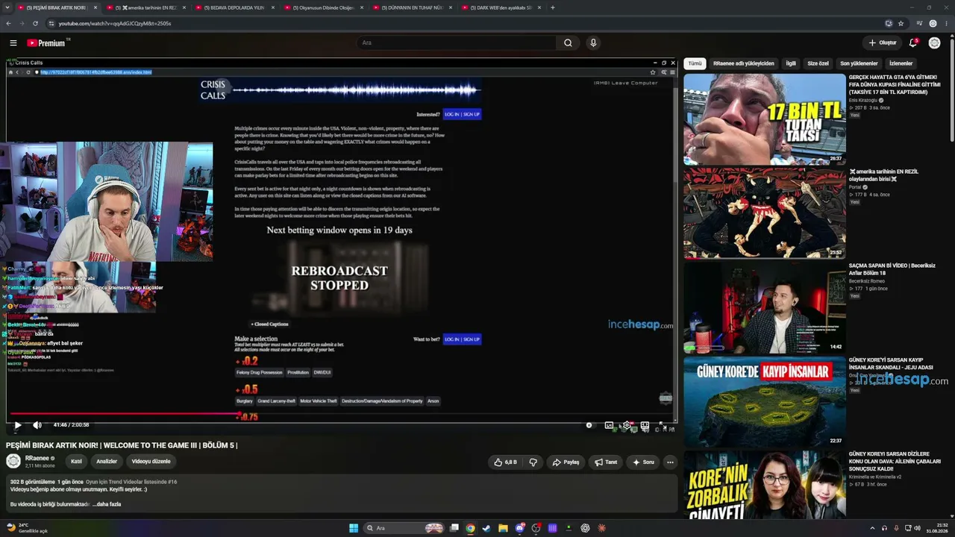Toggle subtitles in the video player

click(609, 425)
